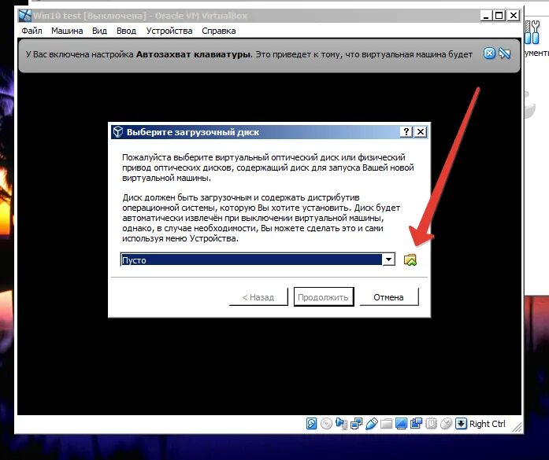Open the Машина menu
The width and height of the screenshot is (549, 460).
[67, 31]
